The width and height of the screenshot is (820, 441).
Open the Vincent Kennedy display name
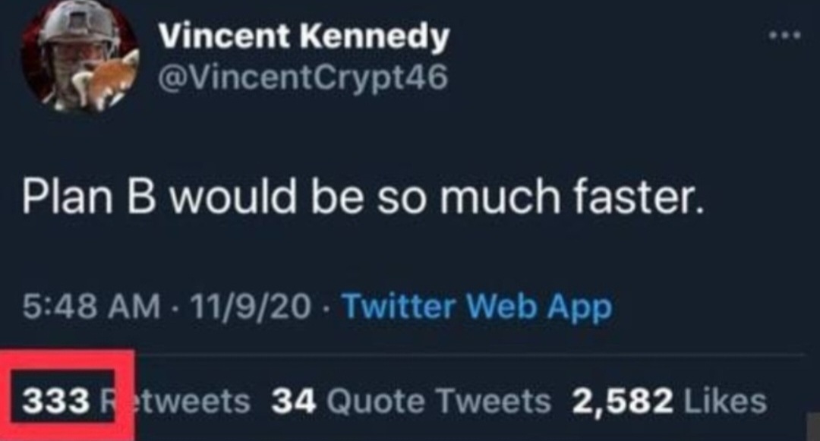tap(304, 36)
